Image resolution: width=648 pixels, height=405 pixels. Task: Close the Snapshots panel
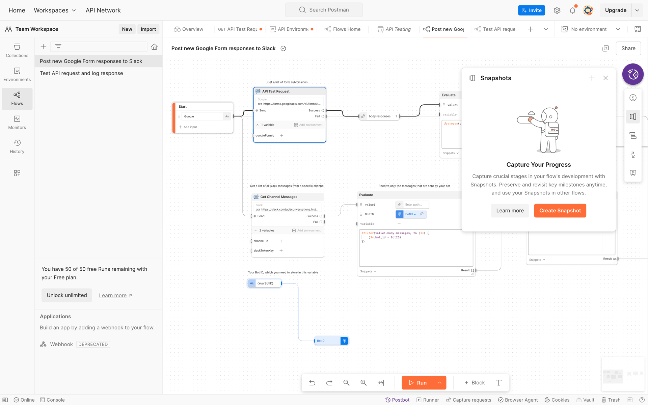tap(605, 78)
